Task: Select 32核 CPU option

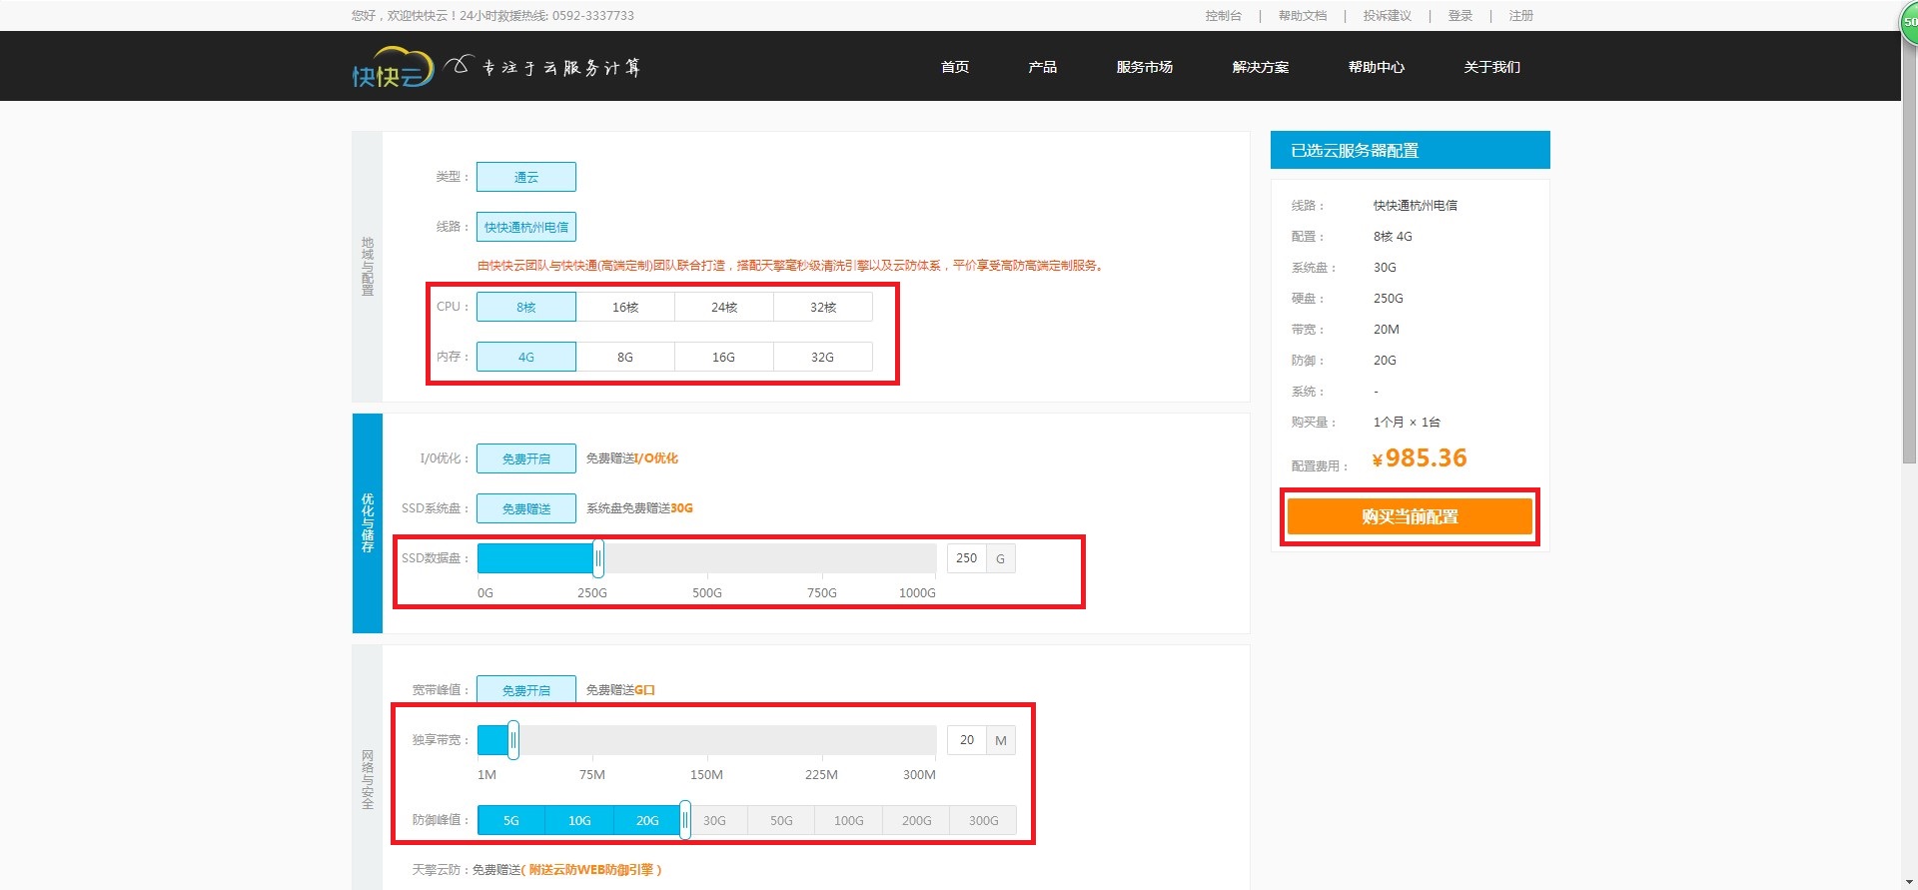Action: [x=823, y=307]
